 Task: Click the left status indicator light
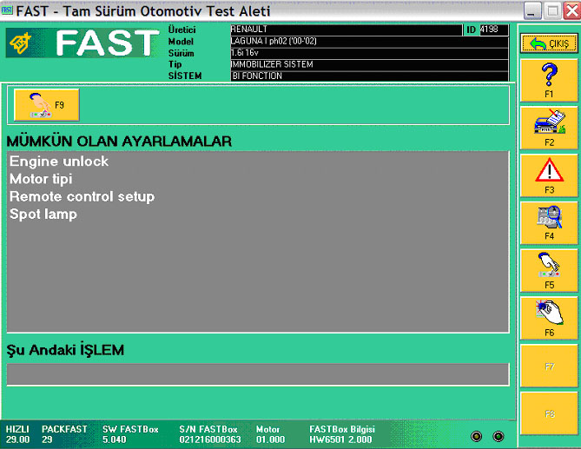coord(476,436)
